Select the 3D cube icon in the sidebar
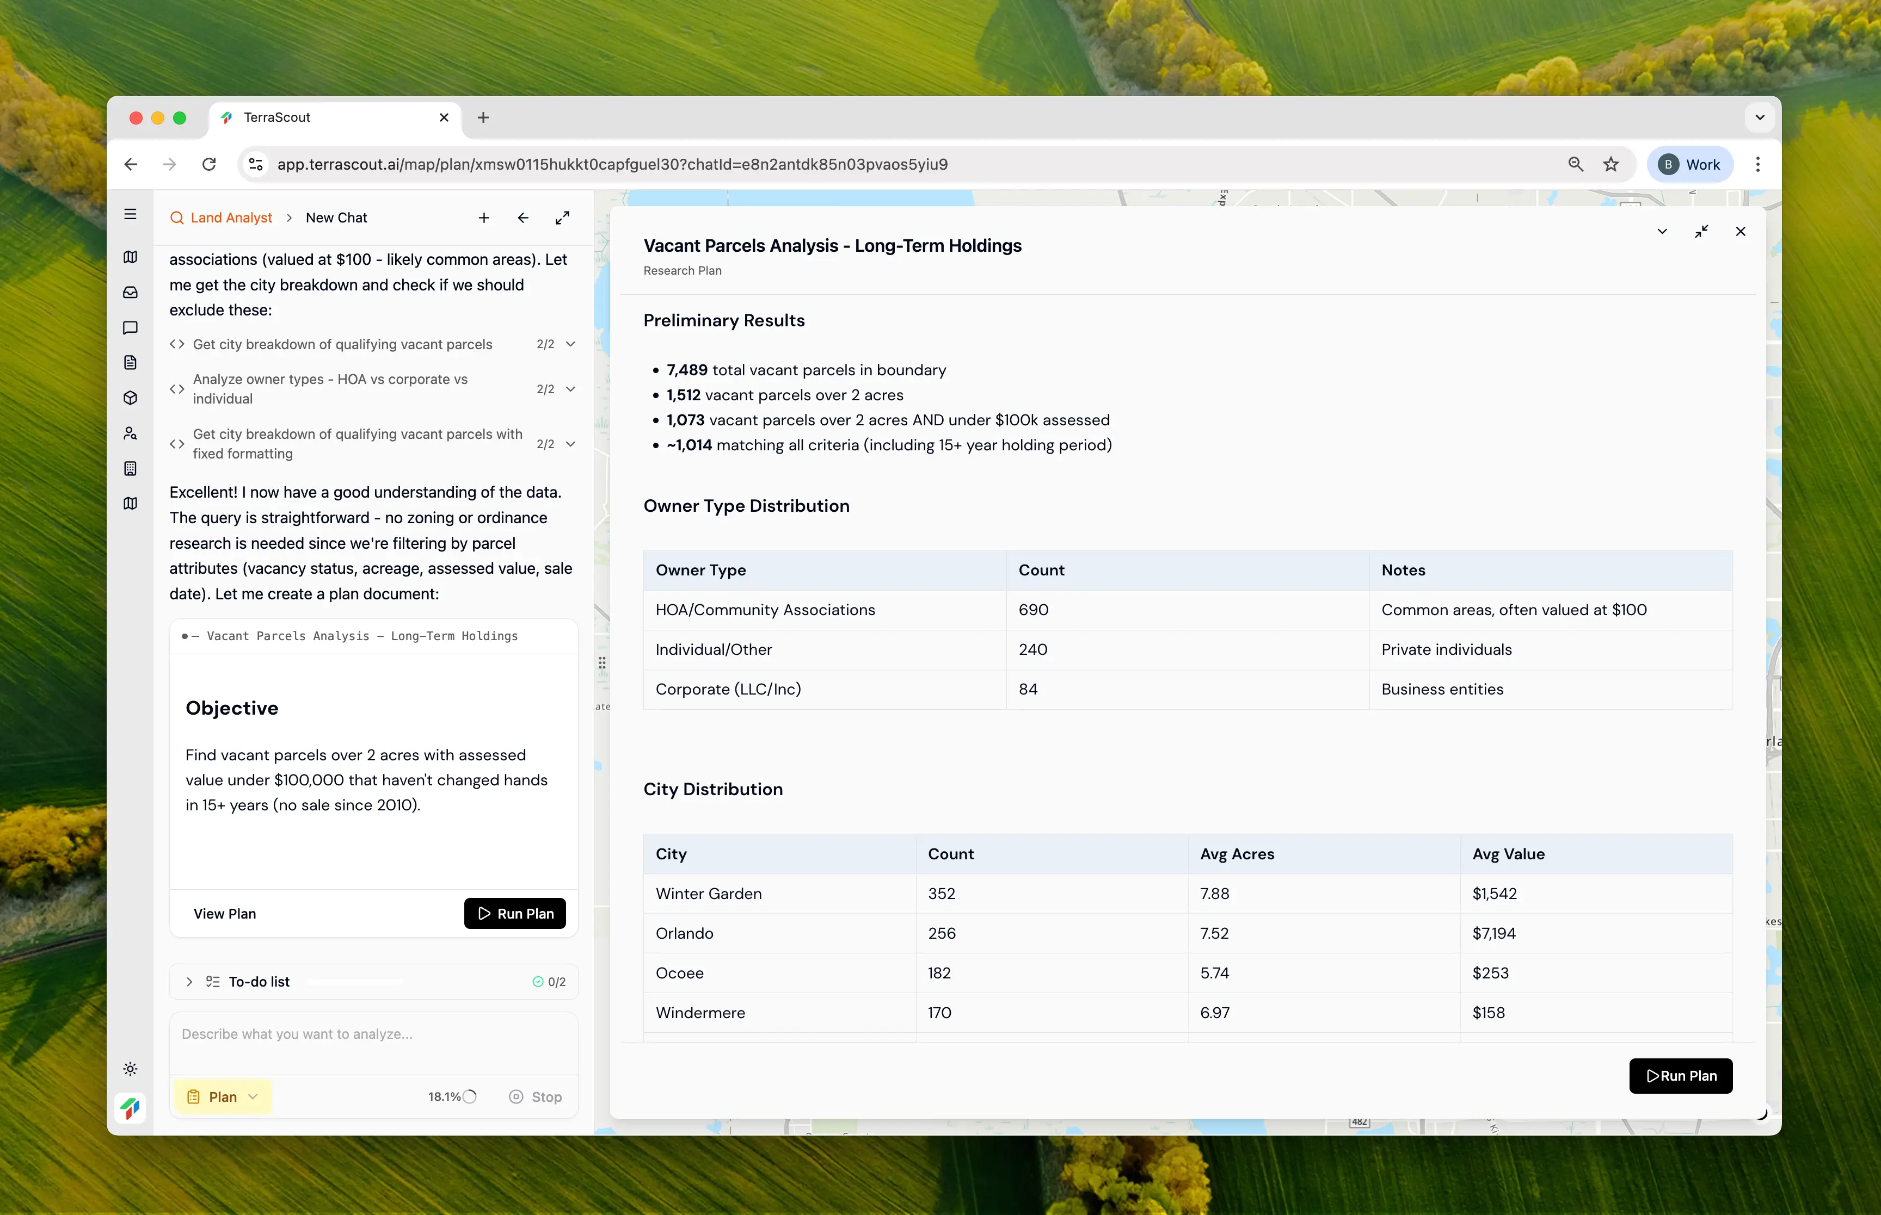Image resolution: width=1881 pixels, height=1215 pixels. [130, 398]
